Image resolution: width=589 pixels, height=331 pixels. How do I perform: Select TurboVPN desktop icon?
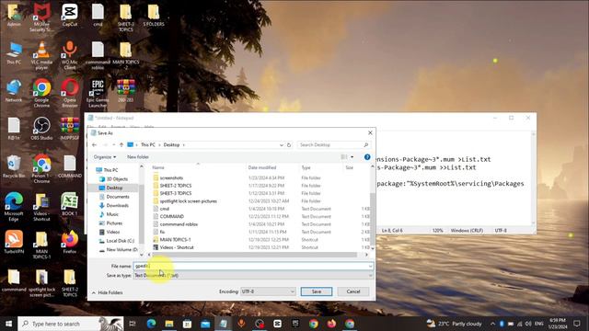[14, 243]
